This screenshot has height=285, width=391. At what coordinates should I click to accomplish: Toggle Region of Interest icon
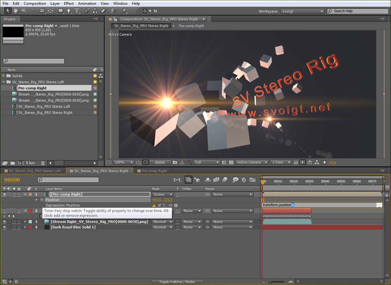click(145, 162)
